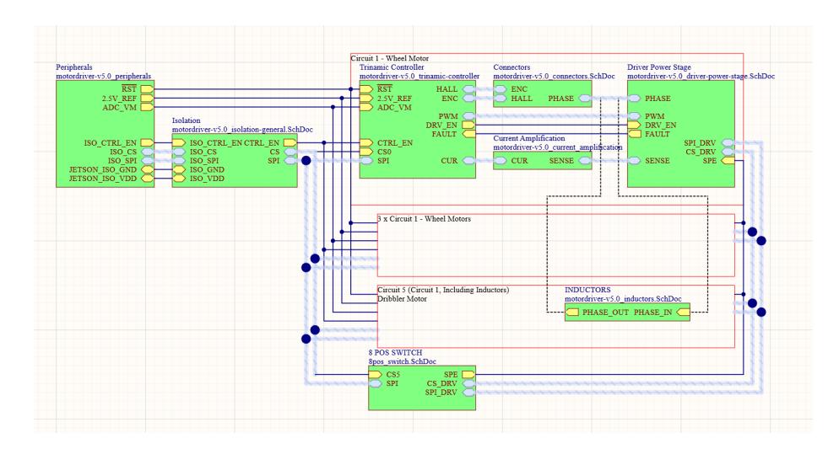Select the JETSON_ISO_GND port on Peripherals

(147, 170)
